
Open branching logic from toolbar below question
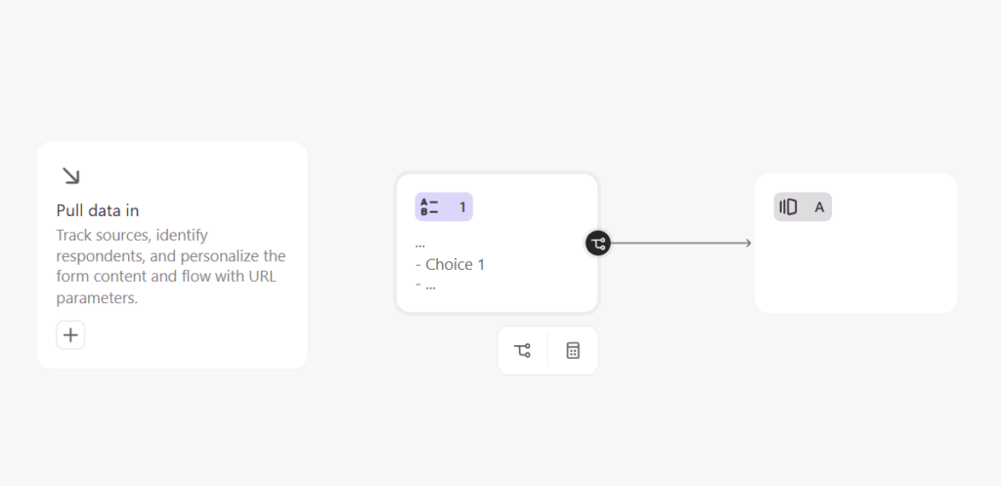[522, 351]
